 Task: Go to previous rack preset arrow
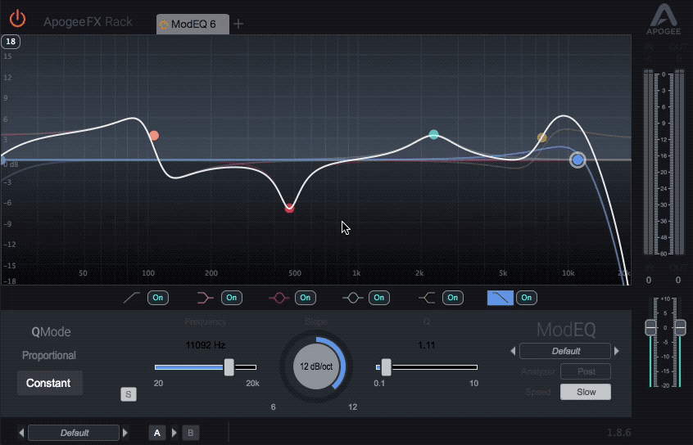[x=21, y=433]
